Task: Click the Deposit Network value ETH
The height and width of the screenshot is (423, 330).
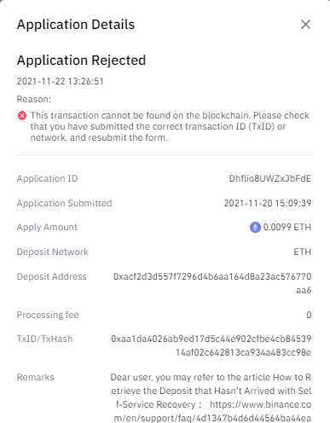Action: 303,252
